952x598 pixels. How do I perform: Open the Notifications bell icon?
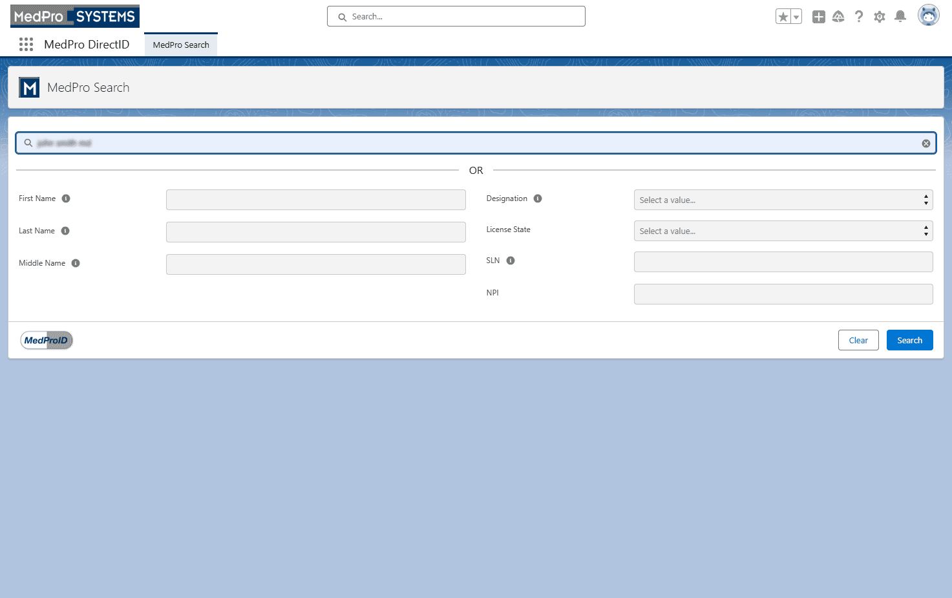[x=900, y=17]
